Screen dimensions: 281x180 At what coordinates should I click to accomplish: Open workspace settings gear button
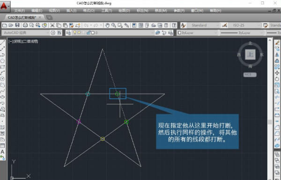[x=53, y=33]
